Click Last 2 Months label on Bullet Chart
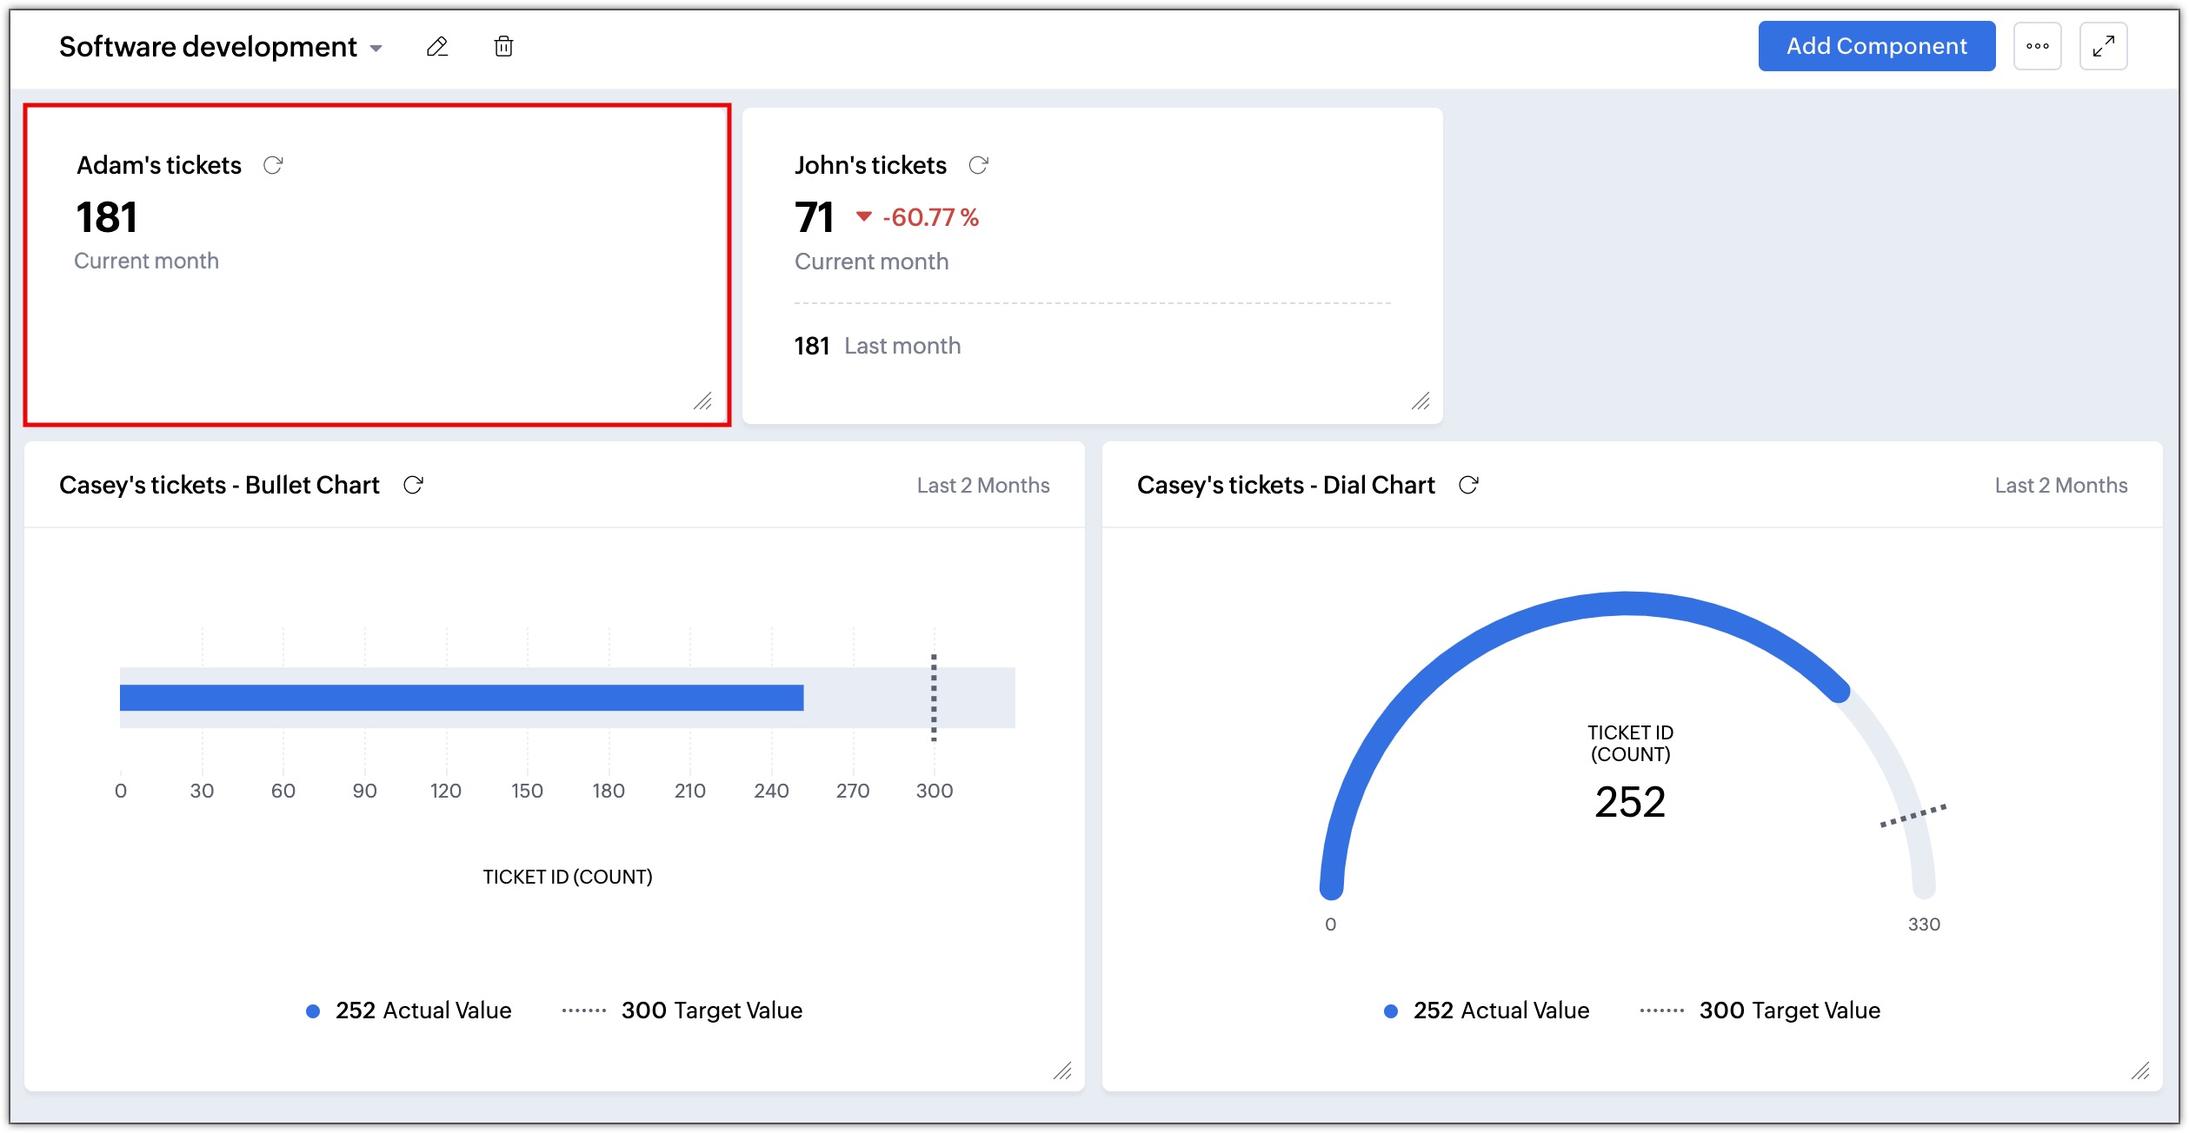The image size is (2189, 1133). (983, 486)
